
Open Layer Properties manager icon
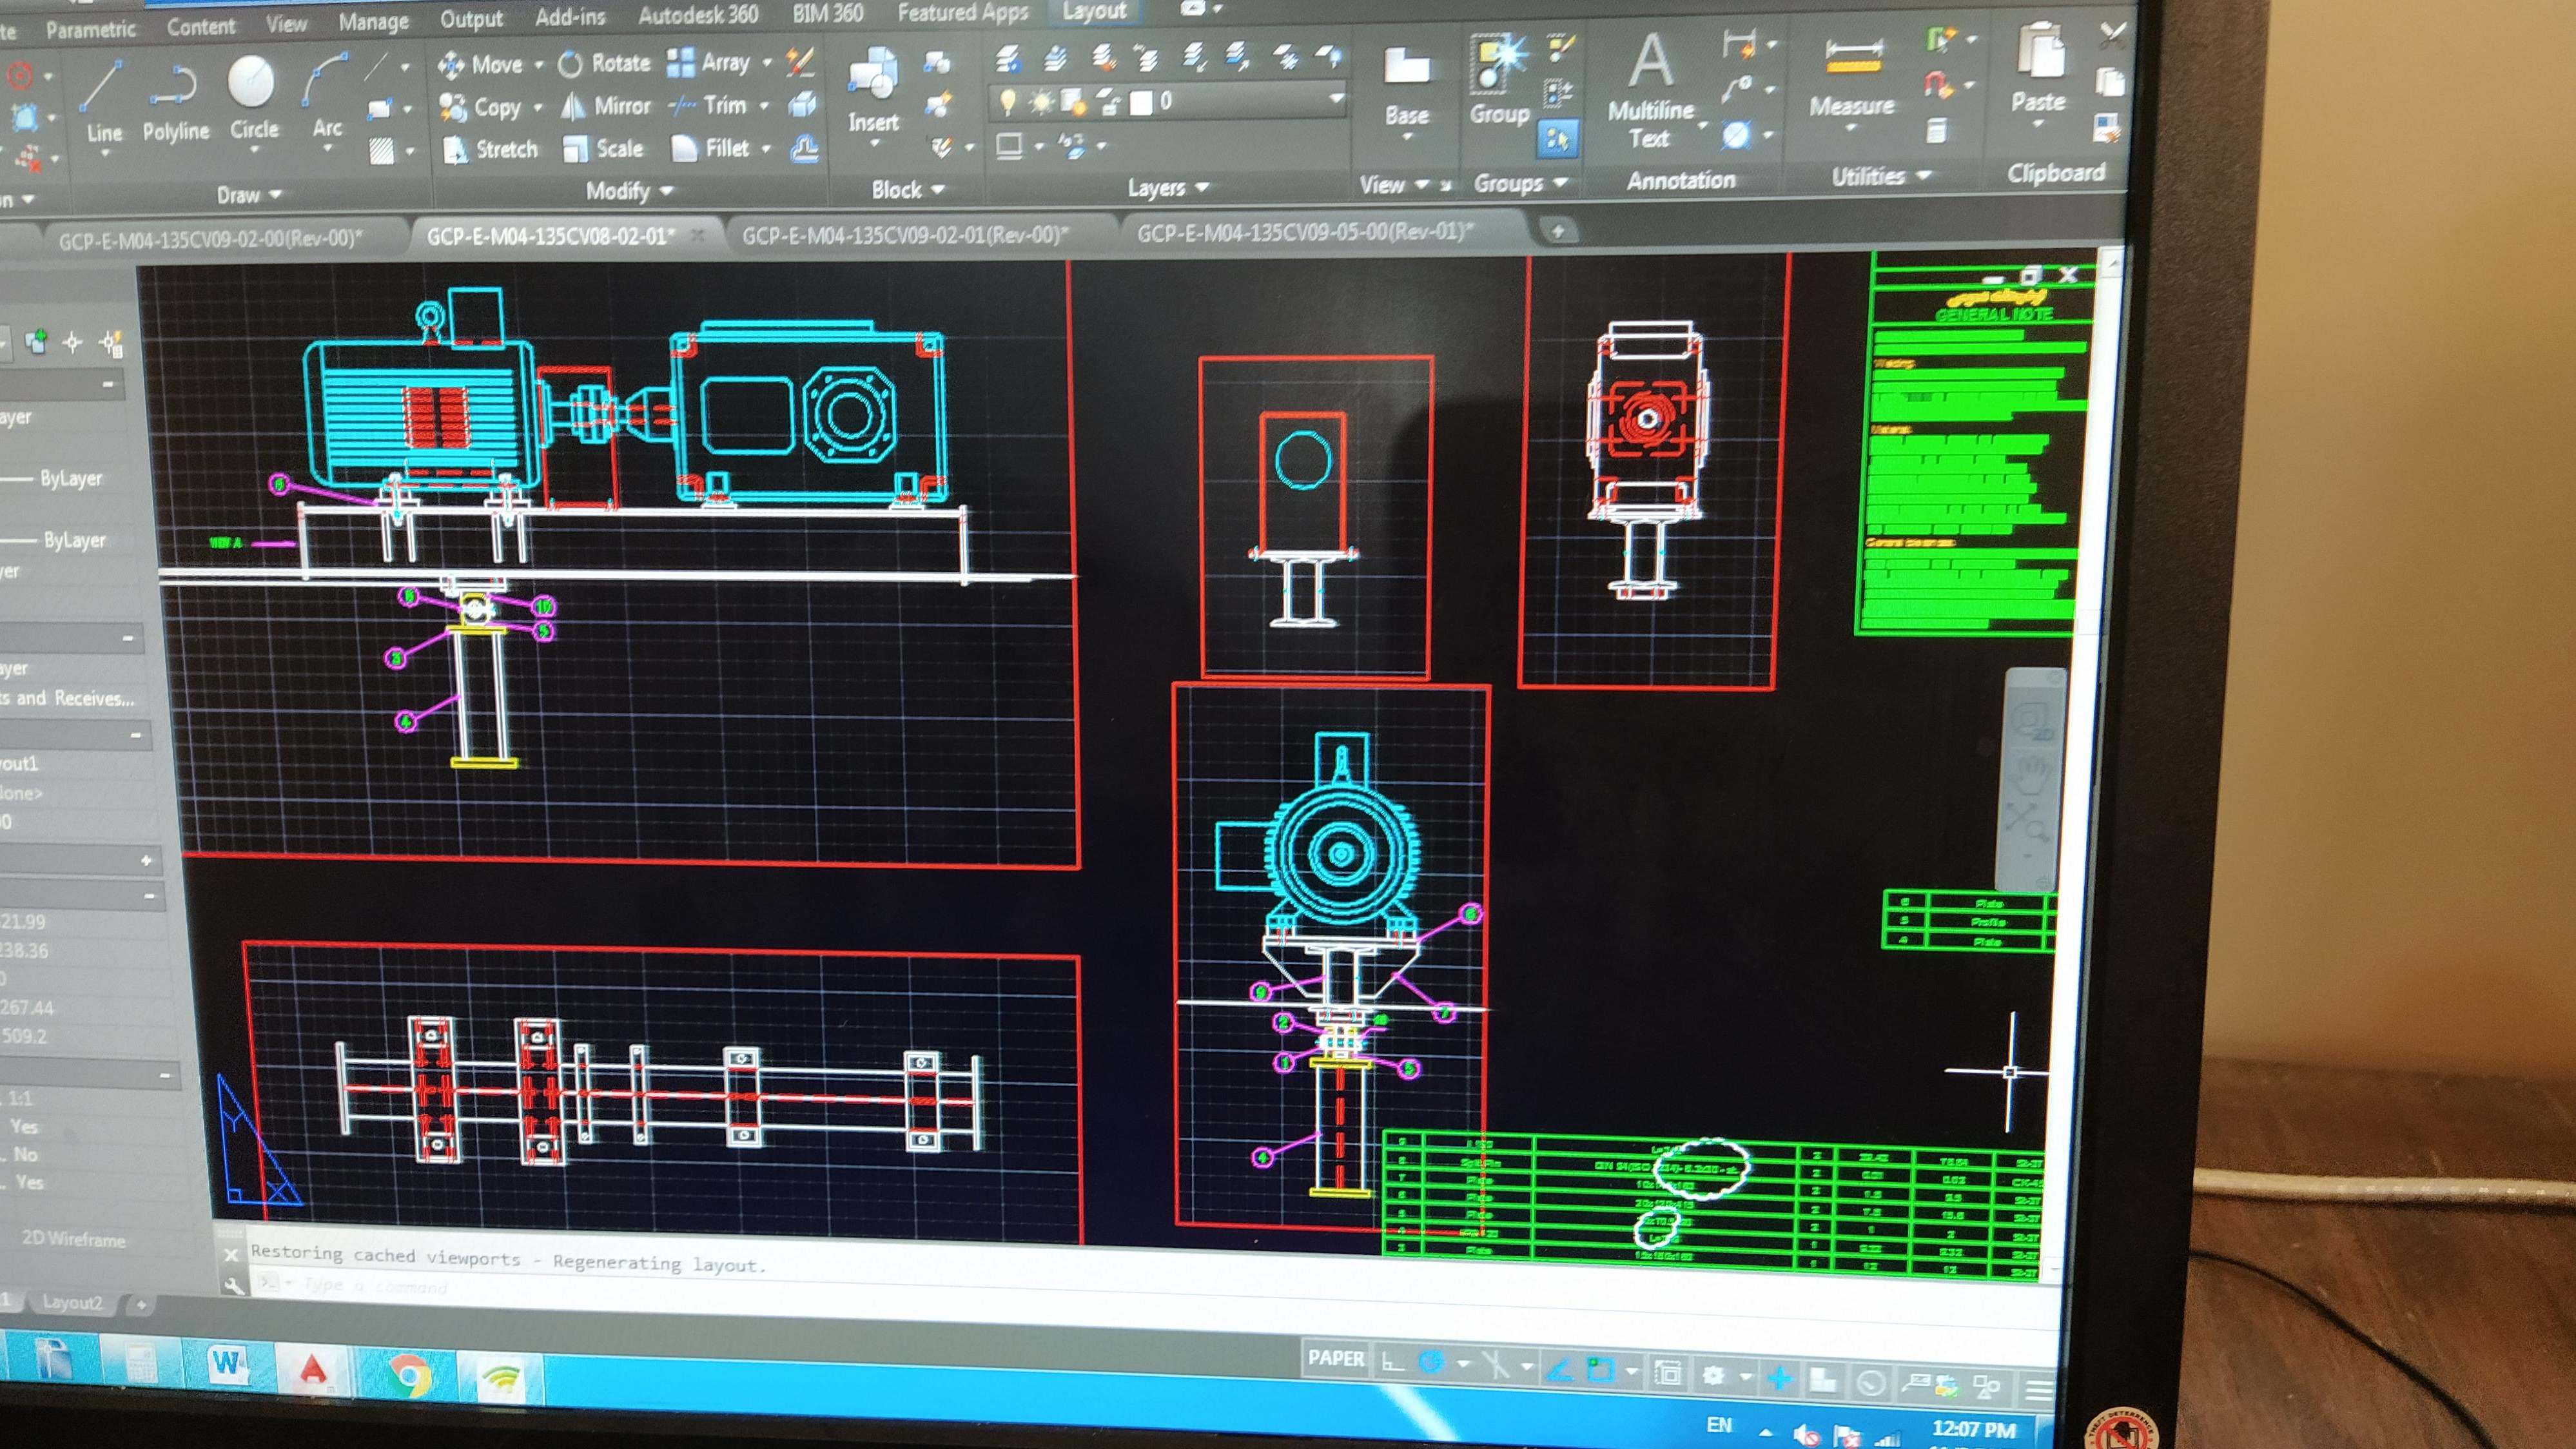tap(1008, 60)
